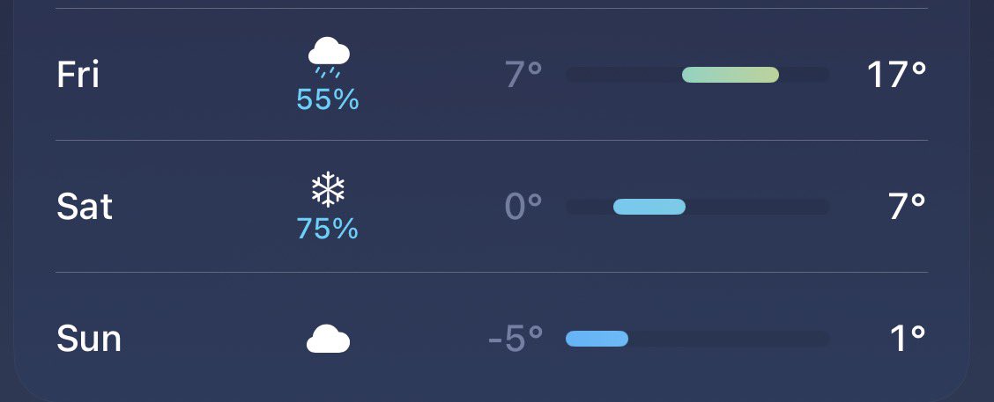Tap the snowflake icon for Saturday
Viewport: 994px width, 402px height.
pos(328,189)
